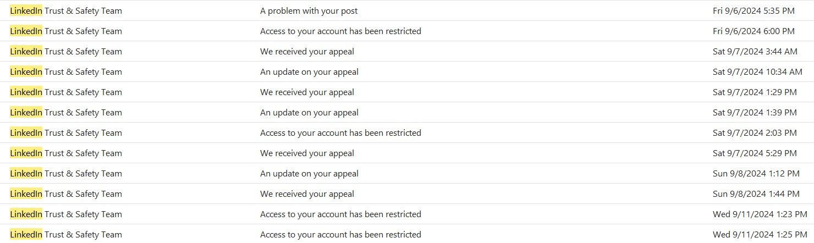The width and height of the screenshot is (814, 243).
Task: Click sender name on "A problem with your post" row
Action: tap(66, 11)
